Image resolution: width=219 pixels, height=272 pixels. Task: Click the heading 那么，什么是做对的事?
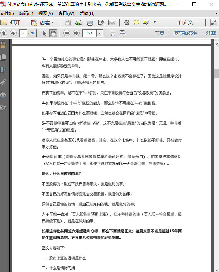click(61, 174)
